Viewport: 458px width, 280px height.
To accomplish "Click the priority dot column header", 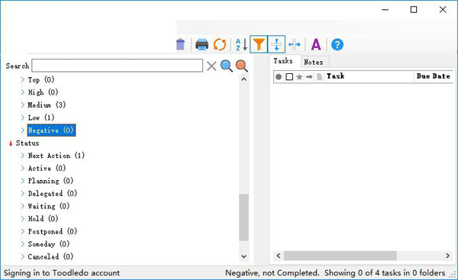I will point(279,77).
